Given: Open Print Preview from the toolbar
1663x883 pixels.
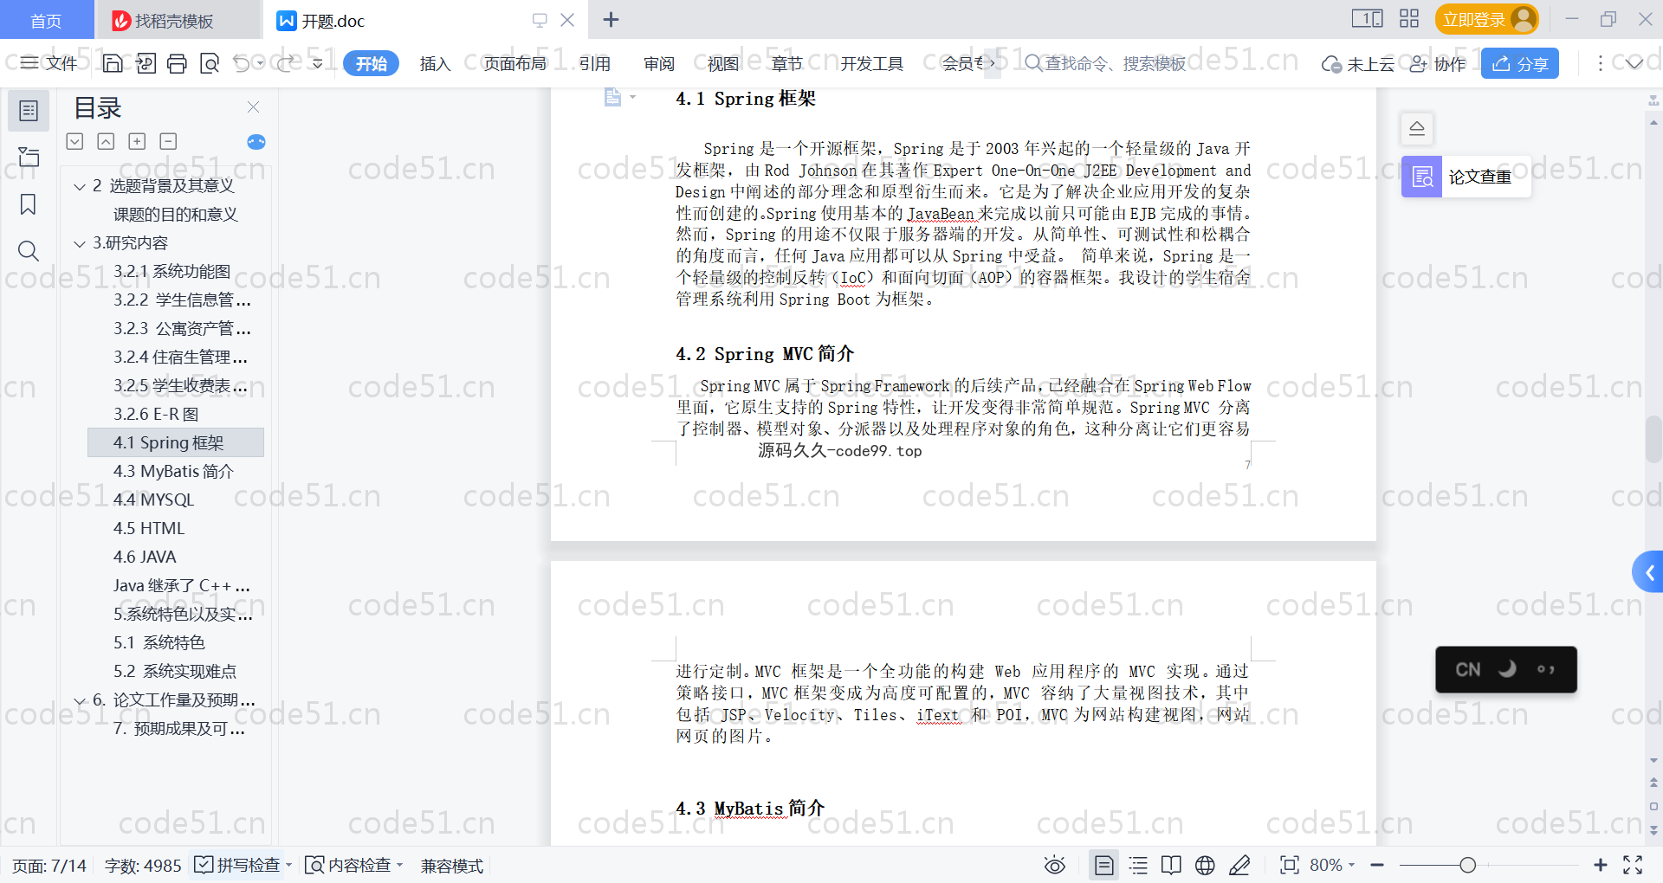Looking at the screenshot, I should tap(210, 63).
